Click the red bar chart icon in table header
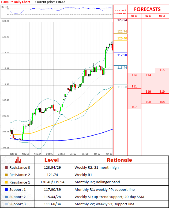Image resolution: width=169 pixels, height=208 pixels. pos(18,160)
